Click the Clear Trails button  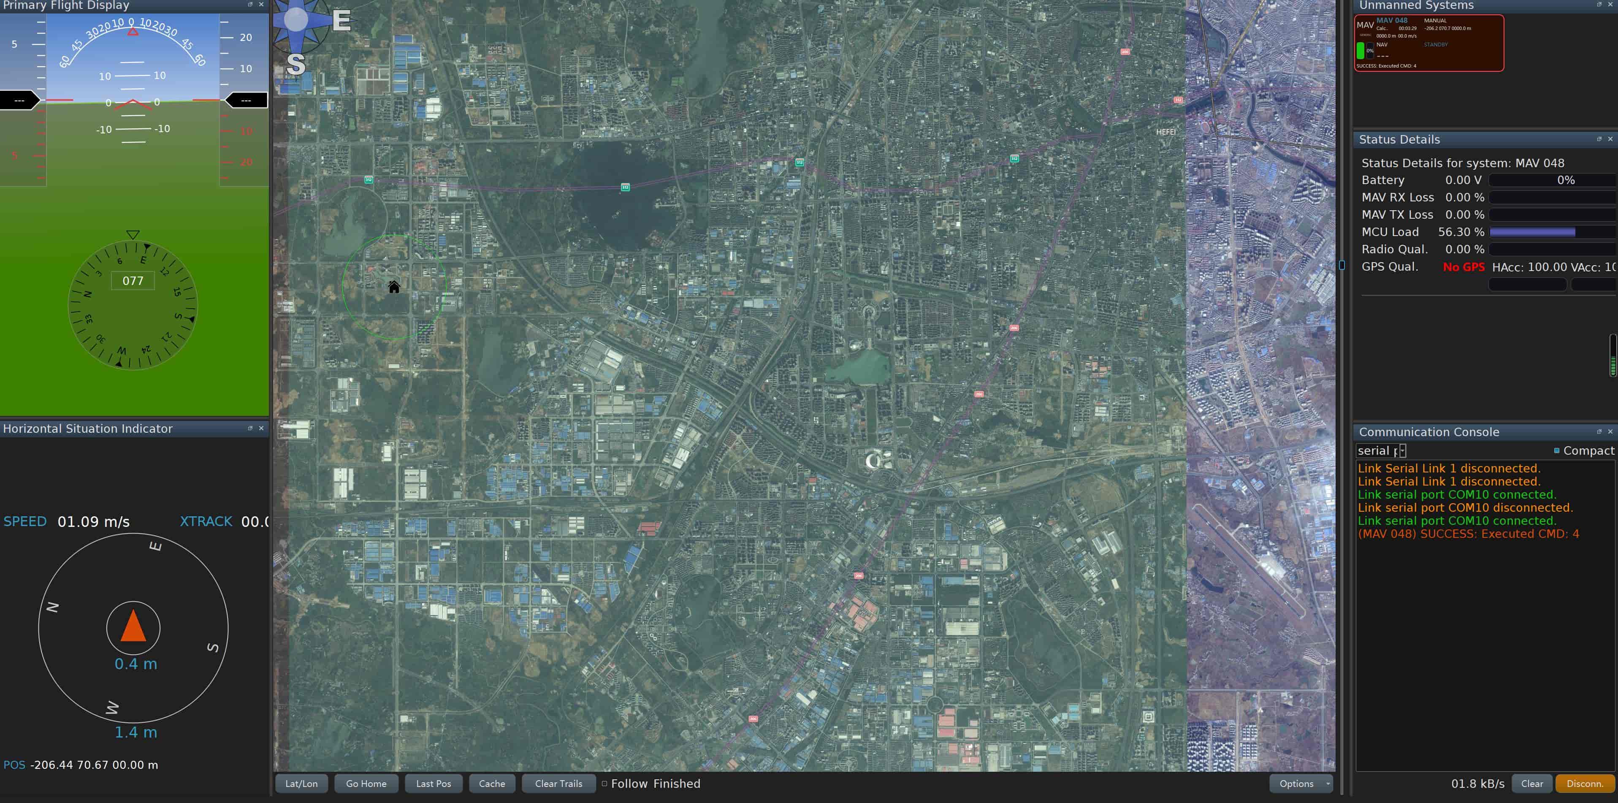coord(558,784)
